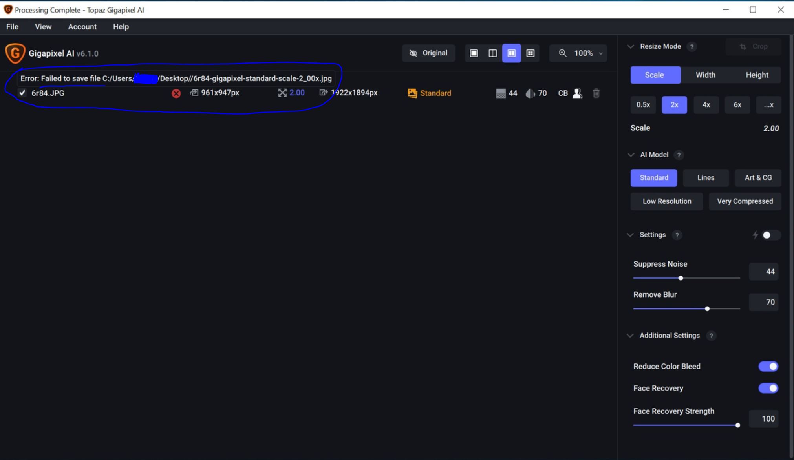Choose the 2x scale preset

pyautogui.click(x=674, y=105)
